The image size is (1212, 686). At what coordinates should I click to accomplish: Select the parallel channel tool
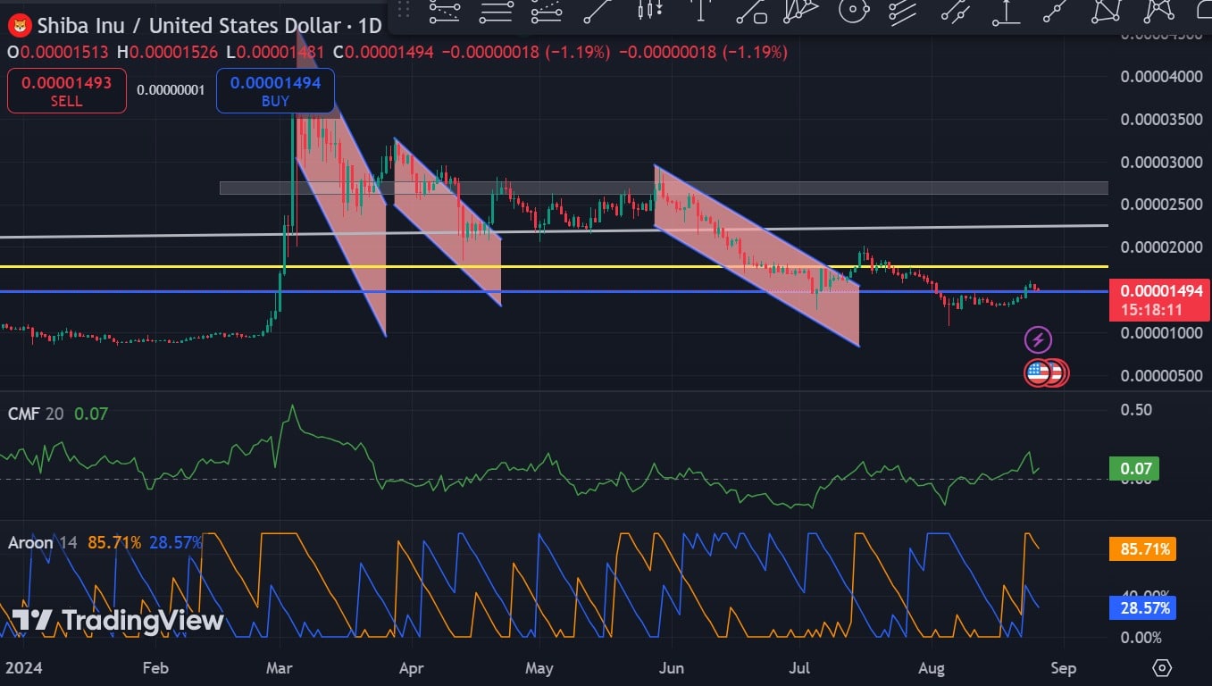pyautogui.click(x=956, y=12)
